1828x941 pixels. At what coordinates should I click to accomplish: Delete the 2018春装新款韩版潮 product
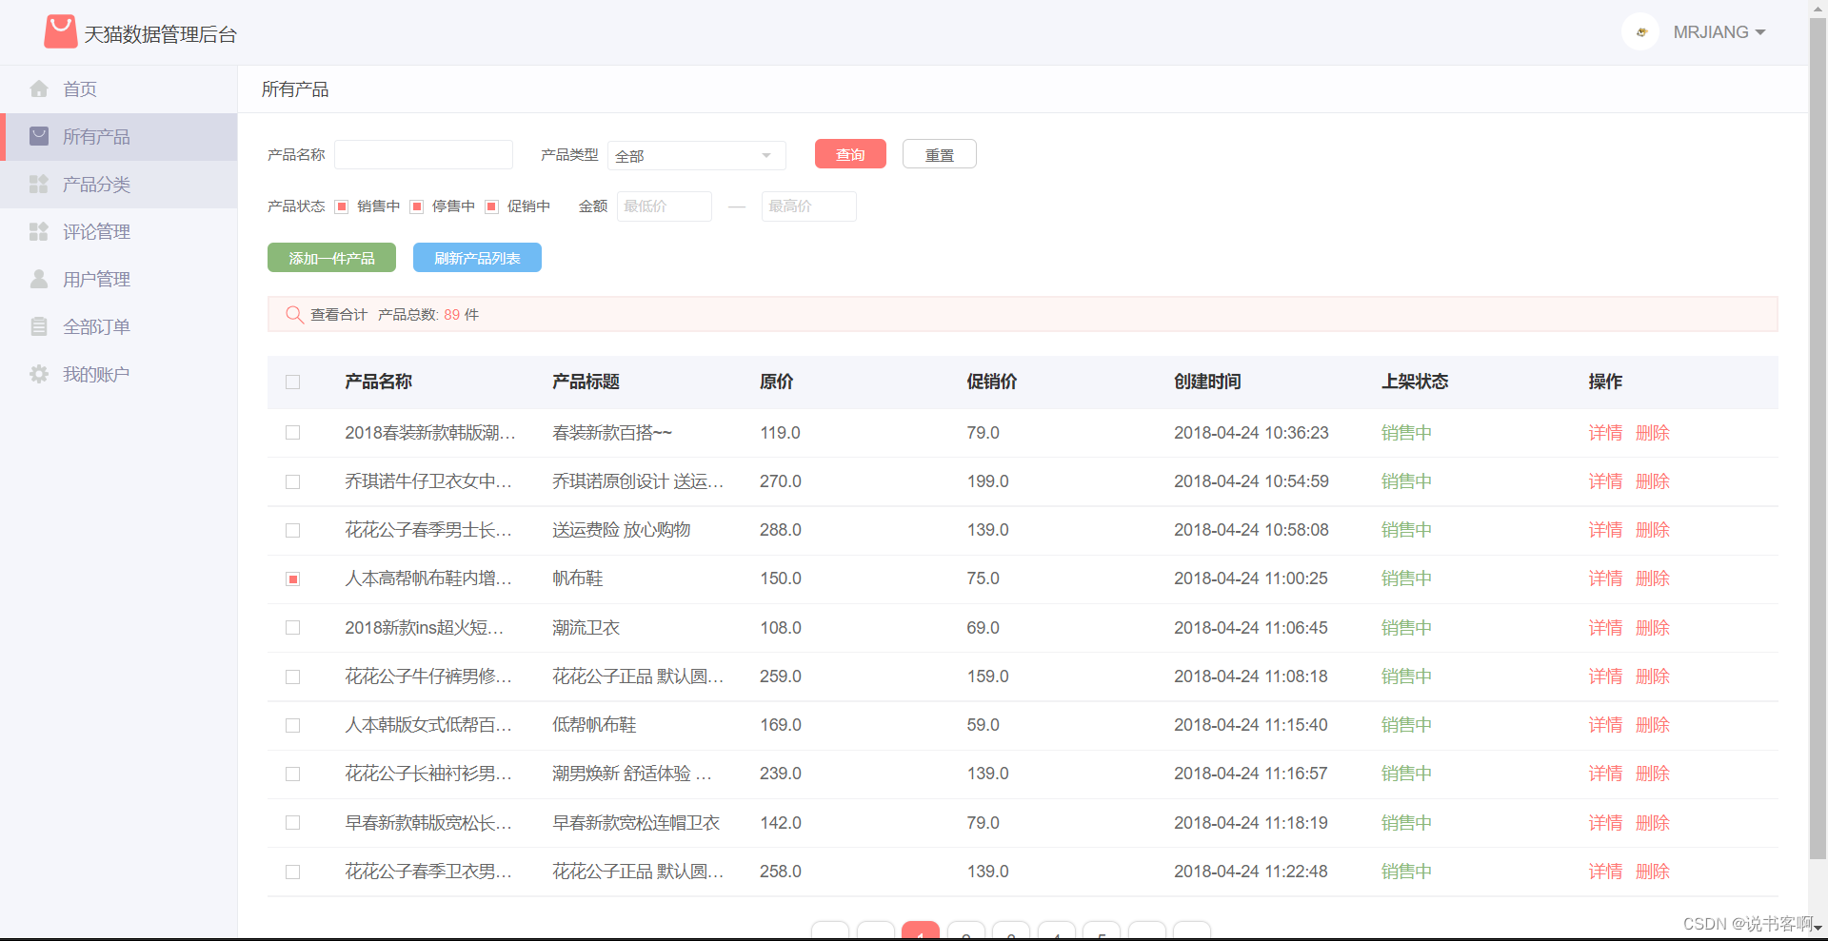1653,433
